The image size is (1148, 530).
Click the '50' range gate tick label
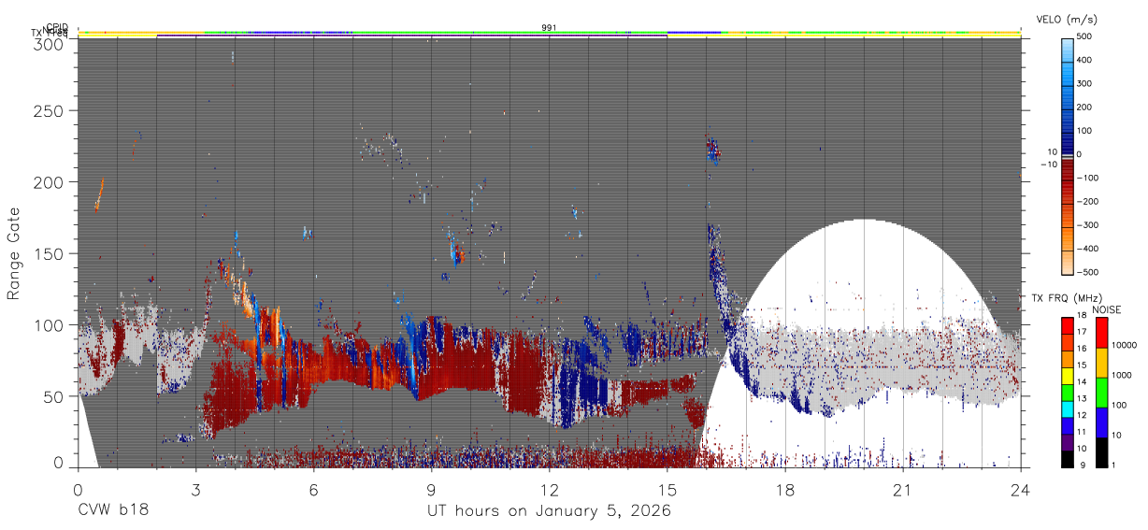pos(53,396)
